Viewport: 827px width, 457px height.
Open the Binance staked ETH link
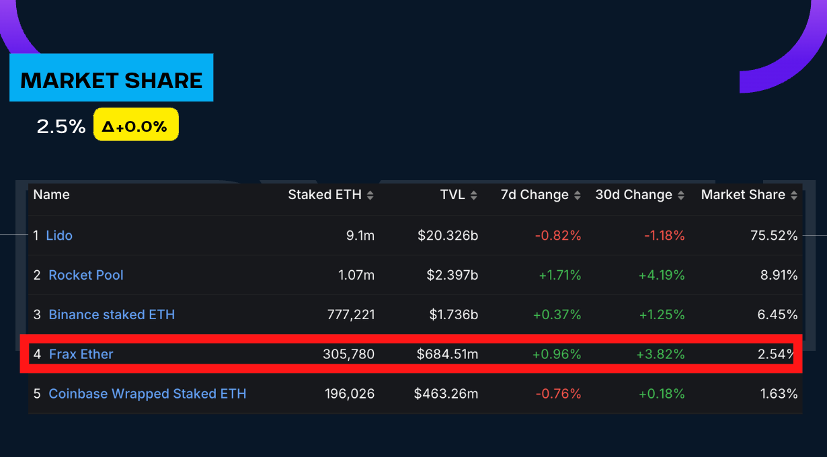[x=112, y=315]
